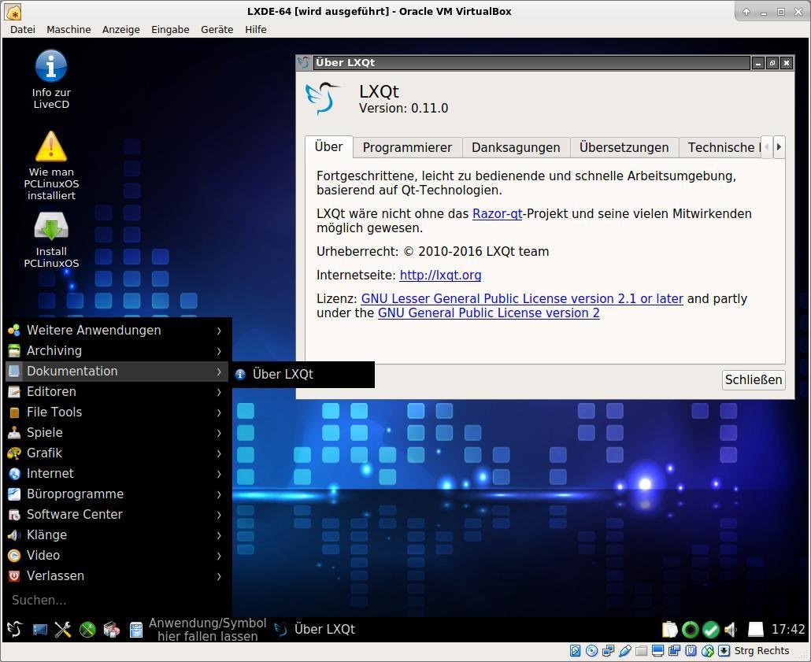Open the Datei menu in VirtualBox
The height and width of the screenshot is (662, 811).
pos(23,29)
